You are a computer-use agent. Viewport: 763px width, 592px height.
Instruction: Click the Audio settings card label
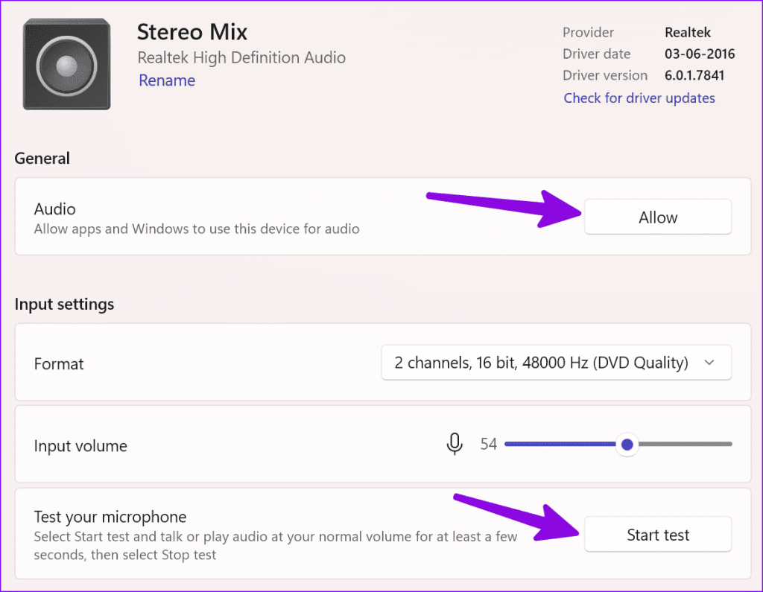55,209
